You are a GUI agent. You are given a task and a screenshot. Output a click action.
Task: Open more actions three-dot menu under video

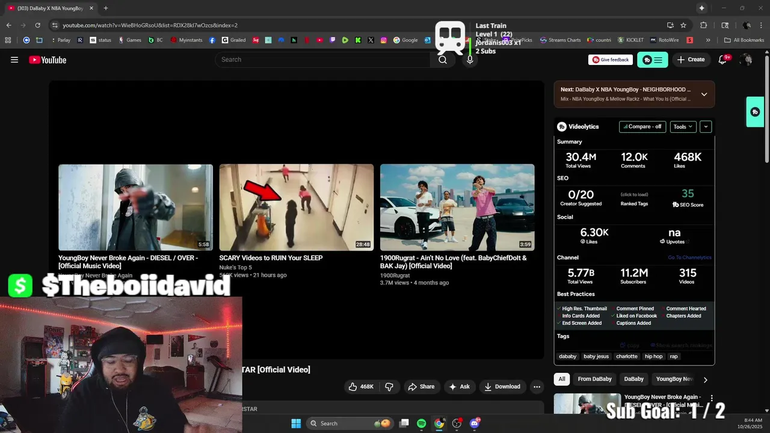(x=537, y=387)
